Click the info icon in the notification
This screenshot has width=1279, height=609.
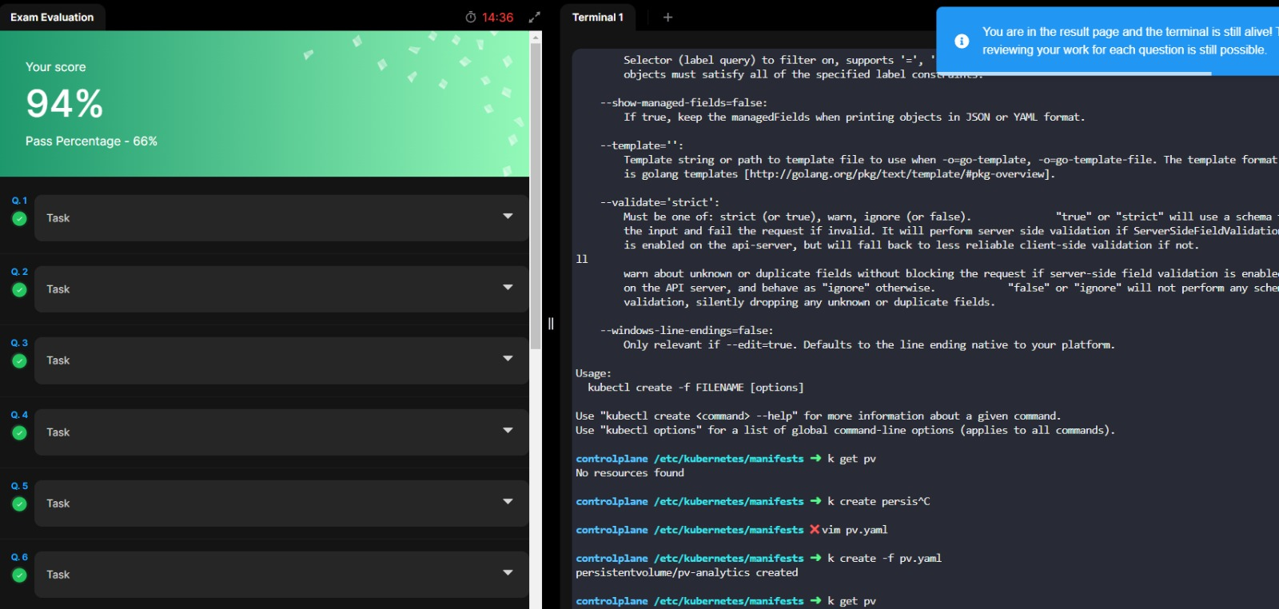[x=962, y=41]
